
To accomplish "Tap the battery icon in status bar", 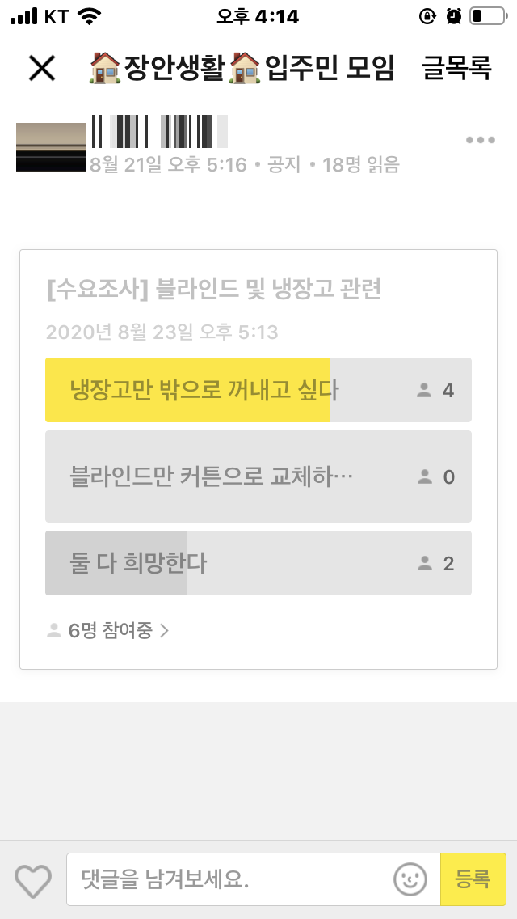I will point(488,16).
